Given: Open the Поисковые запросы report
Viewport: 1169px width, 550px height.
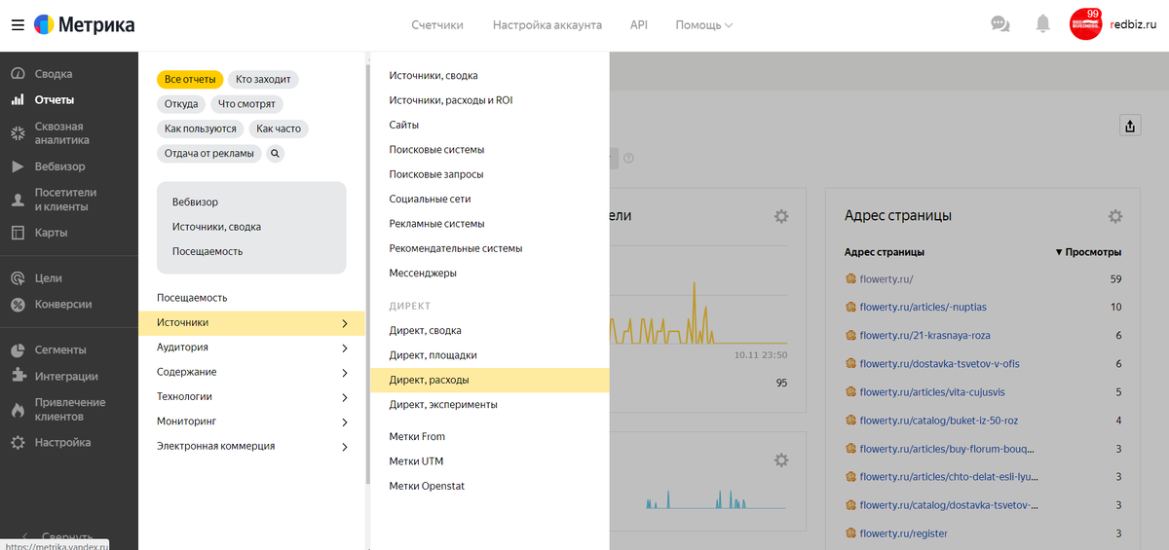Looking at the screenshot, I should tap(435, 174).
